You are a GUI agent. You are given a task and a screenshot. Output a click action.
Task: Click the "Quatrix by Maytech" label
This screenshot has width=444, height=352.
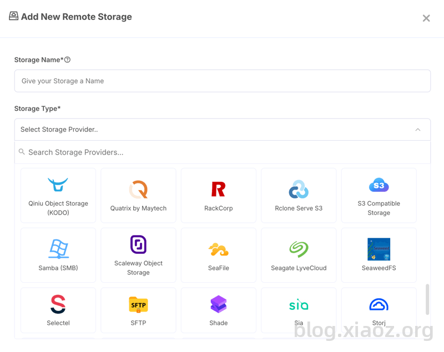(x=138, y=208)
